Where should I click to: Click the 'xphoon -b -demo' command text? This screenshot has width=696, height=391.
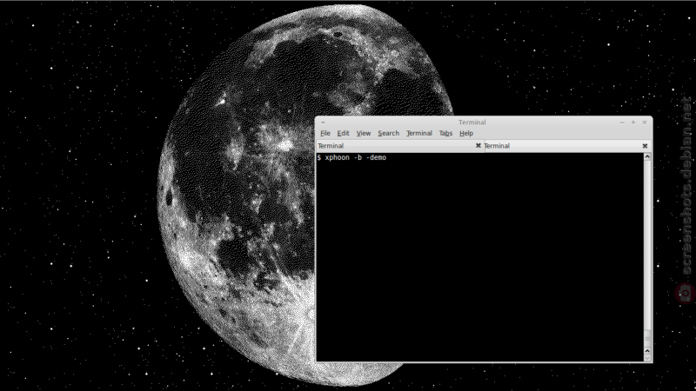(x=356, y=157)
